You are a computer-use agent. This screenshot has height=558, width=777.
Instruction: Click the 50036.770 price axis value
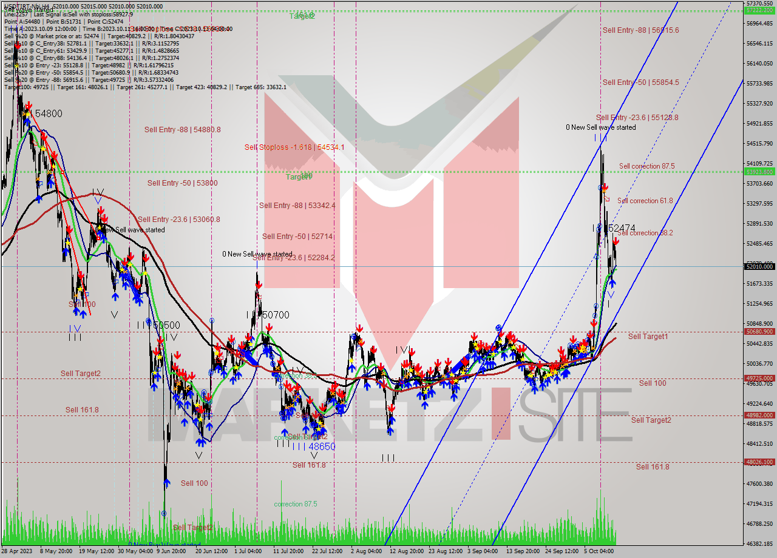coord(759,364)
